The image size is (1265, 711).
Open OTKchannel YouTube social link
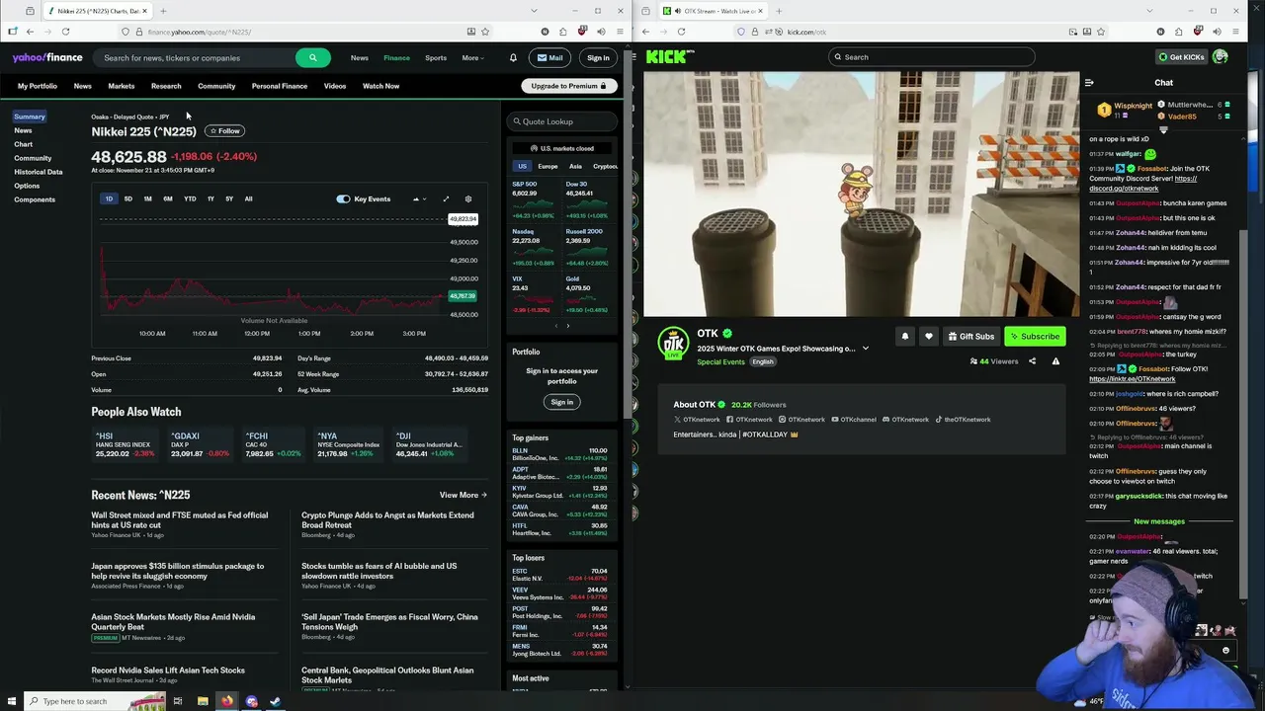point(854,420)
